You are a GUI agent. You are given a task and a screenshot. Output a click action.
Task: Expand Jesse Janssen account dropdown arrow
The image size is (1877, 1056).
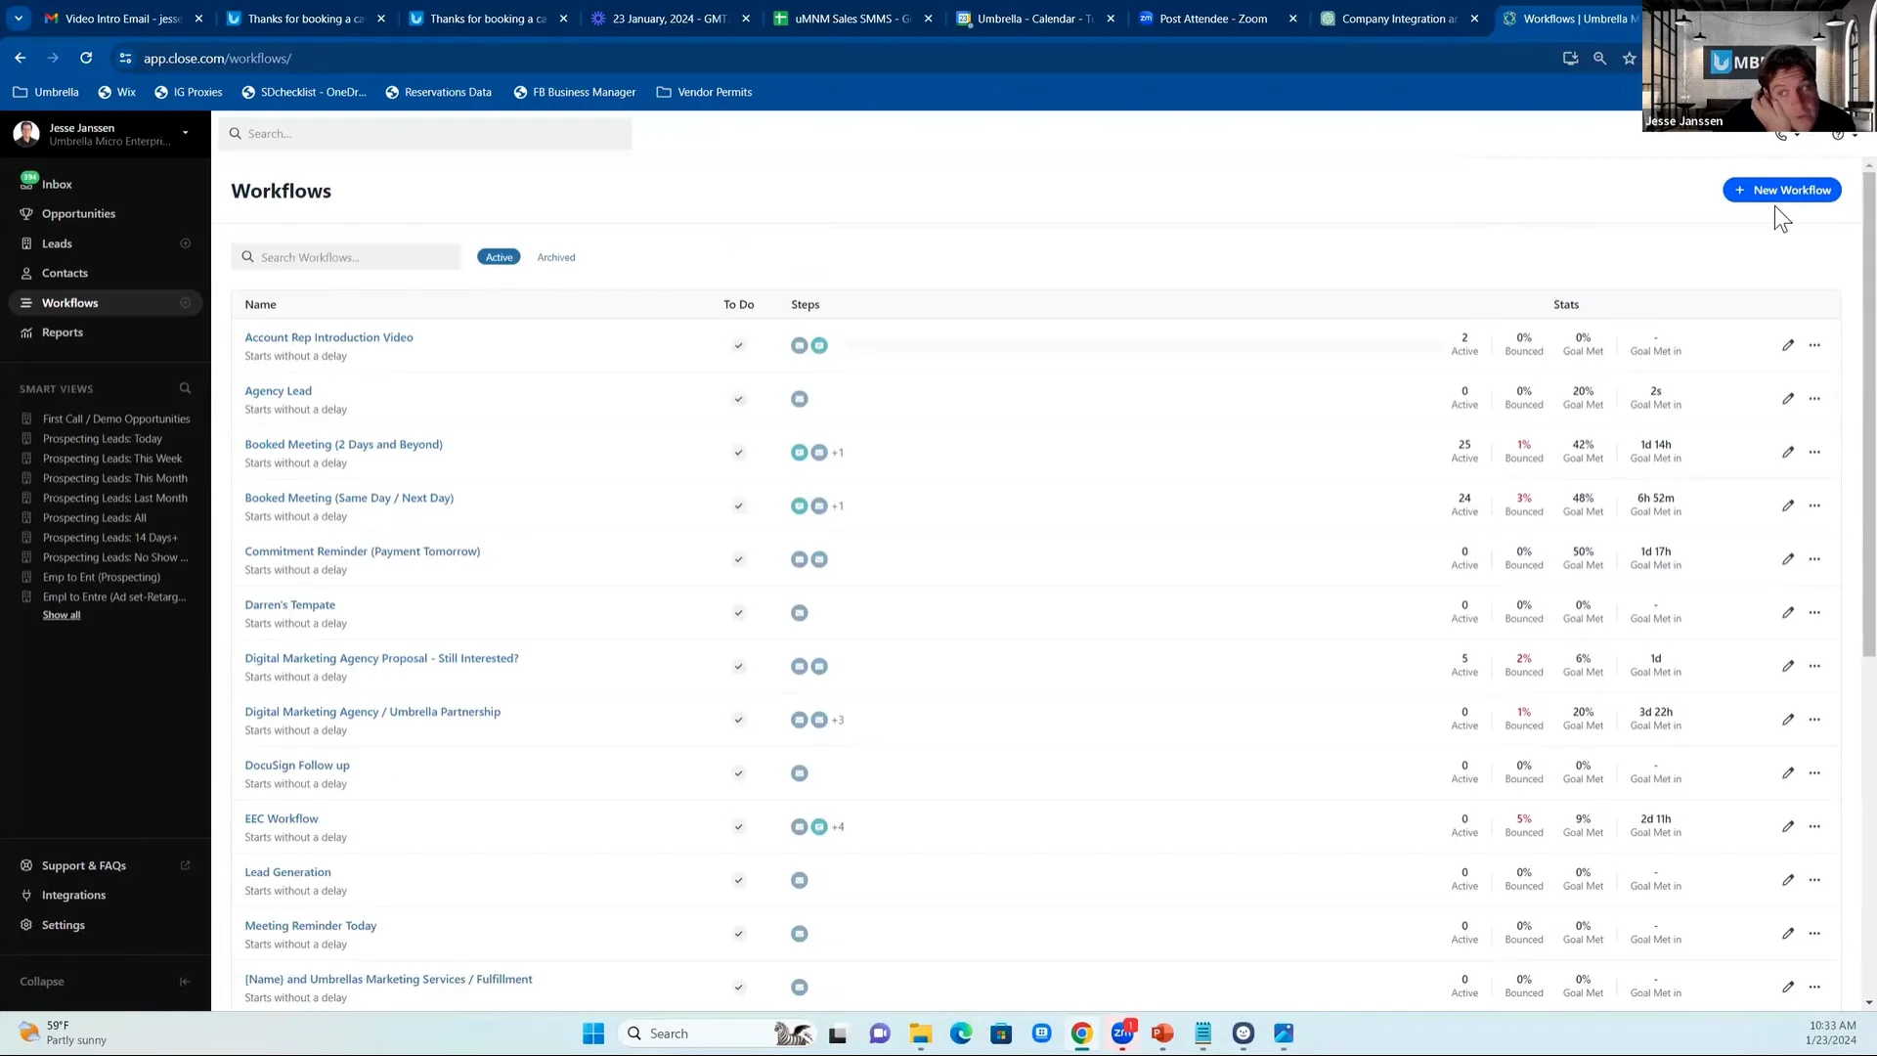click(185, 133)
